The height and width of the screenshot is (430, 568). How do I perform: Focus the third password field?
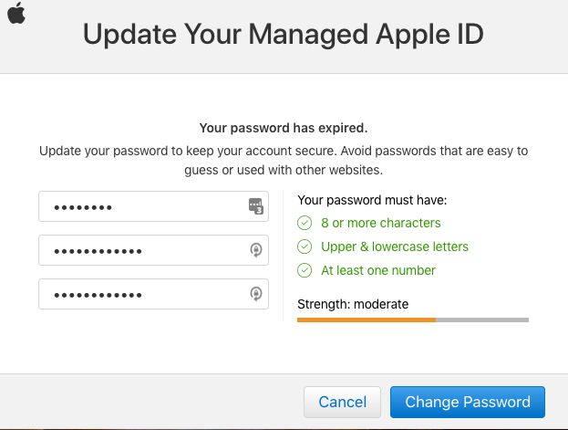pyautogui.click(x=153, y=294)
